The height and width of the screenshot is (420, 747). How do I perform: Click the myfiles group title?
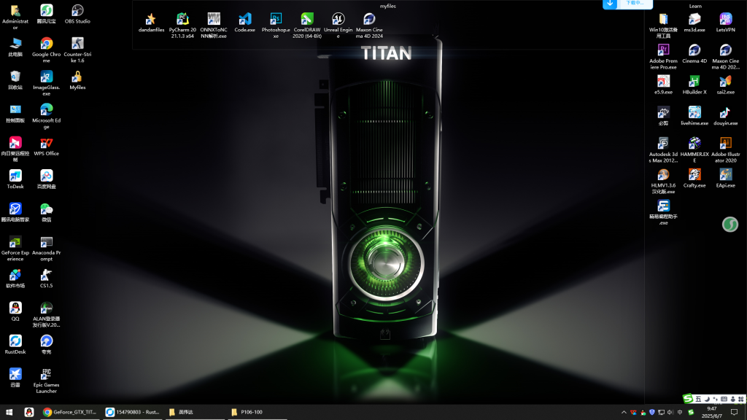[x=388, y=6]
